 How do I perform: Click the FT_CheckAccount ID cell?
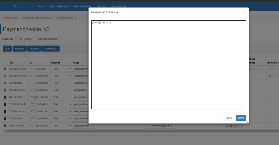click(39, 90)
